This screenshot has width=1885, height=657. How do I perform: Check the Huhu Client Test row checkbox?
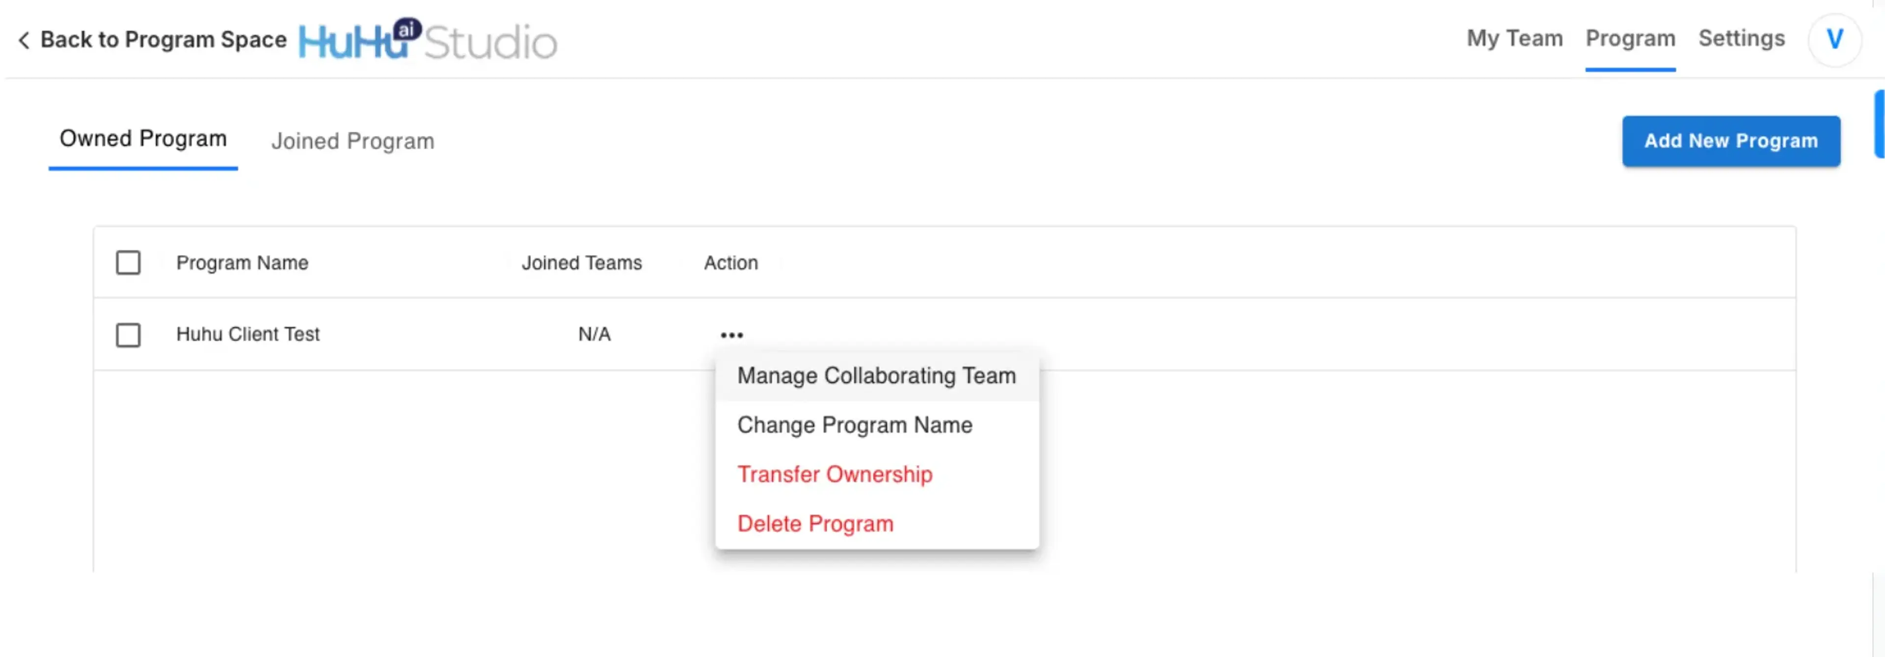pos(128,334)
